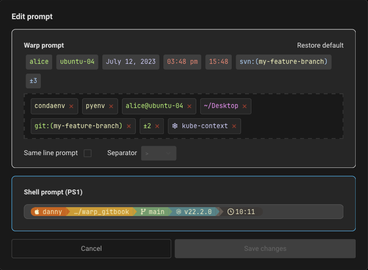
Task: Add the 15:48 24-hour time chip
Action: pos(218,62)
